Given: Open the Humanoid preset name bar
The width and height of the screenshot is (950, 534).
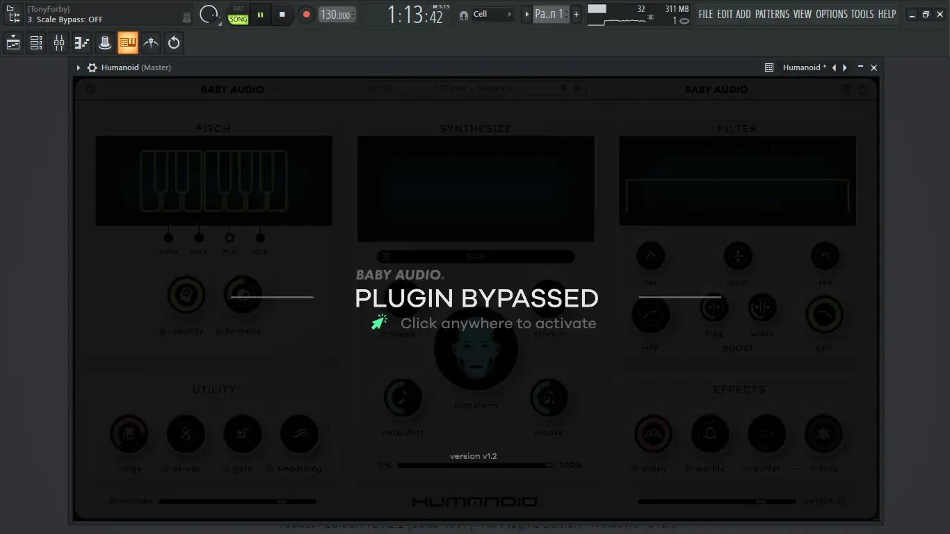Looking at the screenshot, I should (476, 89).
